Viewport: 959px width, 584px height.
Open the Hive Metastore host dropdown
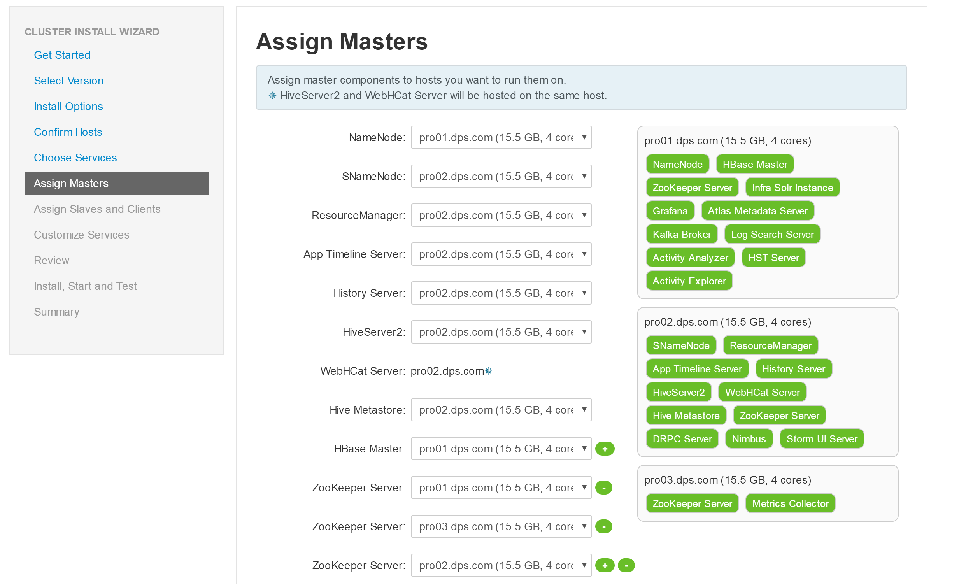[x=501, y=410]
